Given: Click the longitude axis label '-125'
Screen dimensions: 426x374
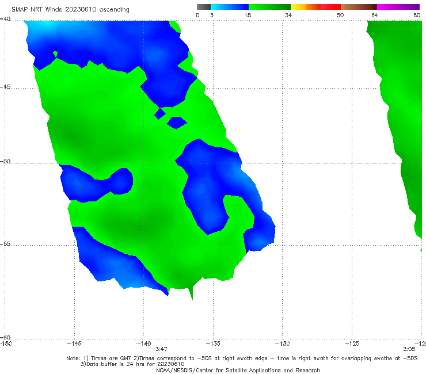Looking at the screenshot, I should coord(352,344).
